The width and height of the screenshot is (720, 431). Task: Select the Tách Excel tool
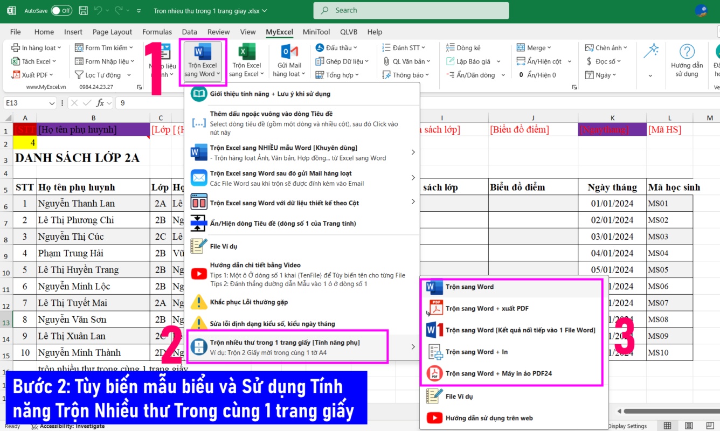pos(33,61)
